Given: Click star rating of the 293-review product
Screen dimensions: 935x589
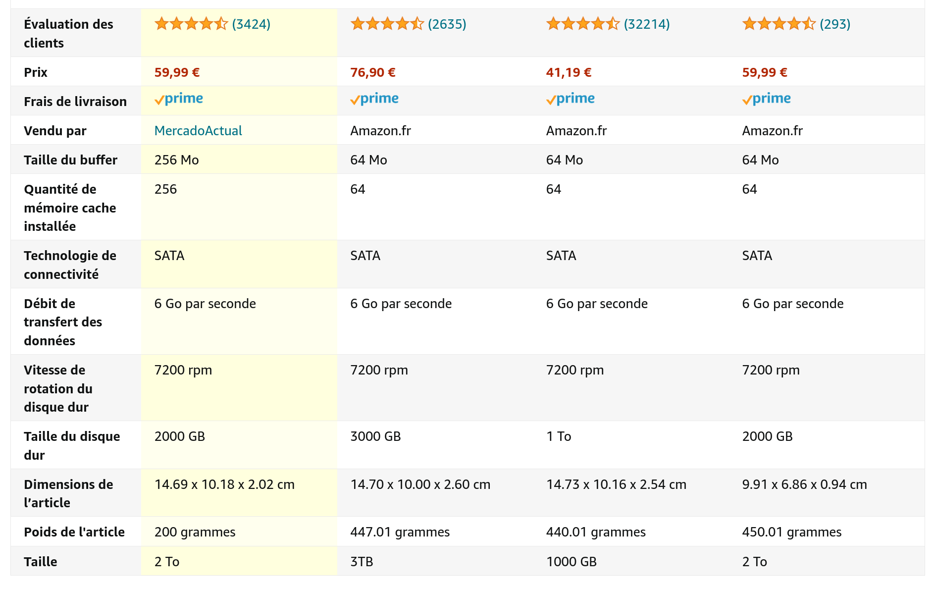Looking at the screenshot, I should pyautogui.click(x=779, y=24).
